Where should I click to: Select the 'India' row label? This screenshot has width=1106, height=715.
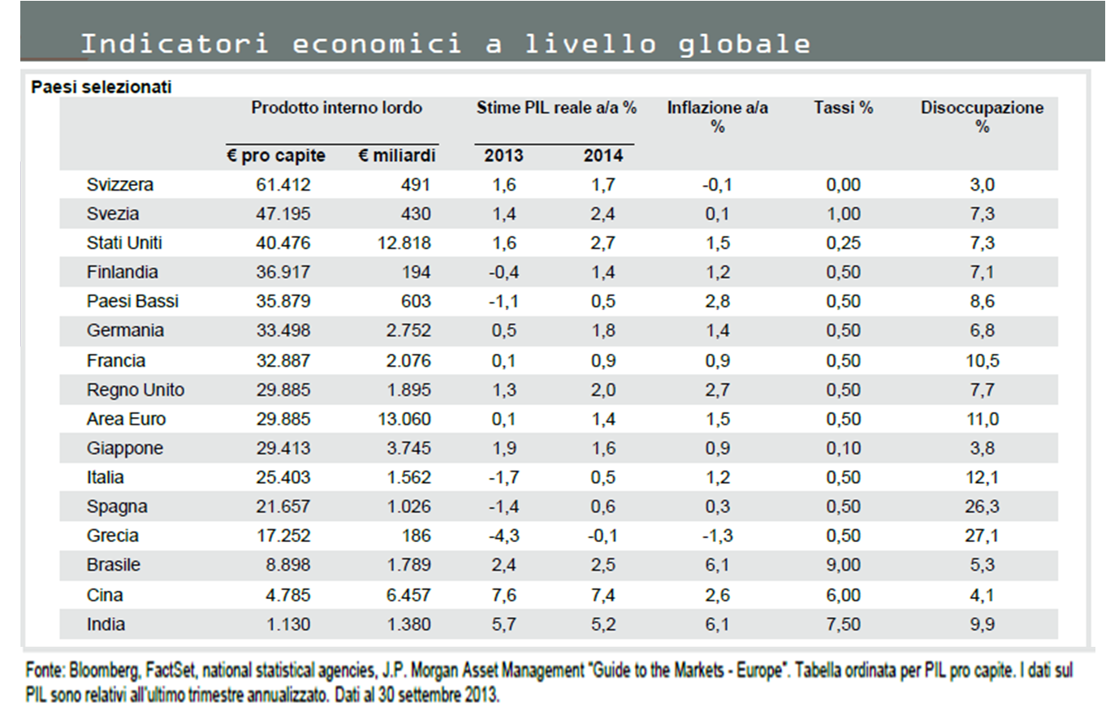[106, 624]
